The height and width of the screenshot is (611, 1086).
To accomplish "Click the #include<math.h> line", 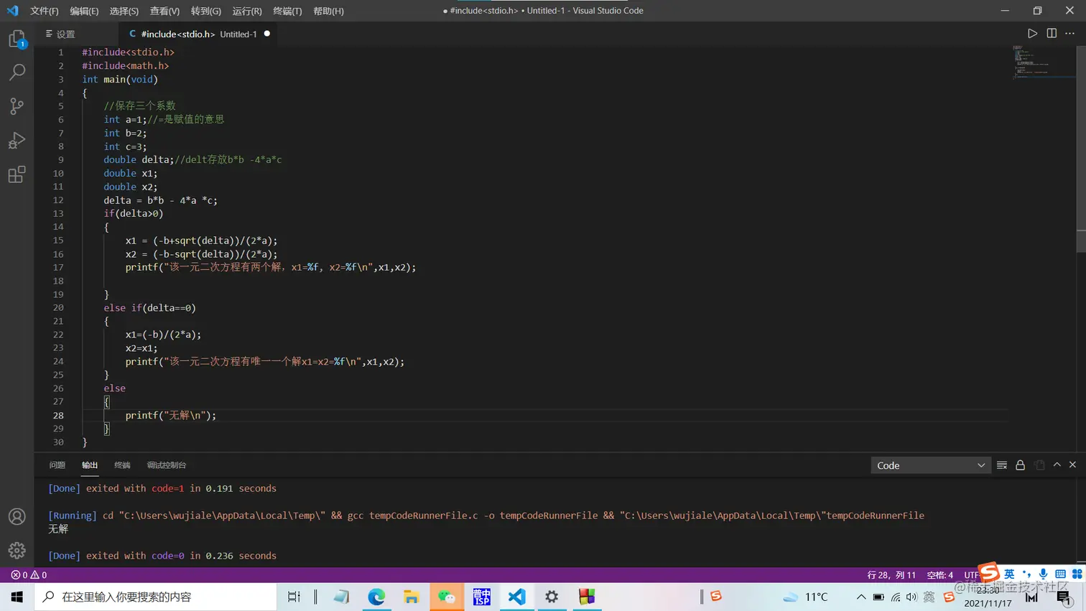I will [x=126, y=65].
